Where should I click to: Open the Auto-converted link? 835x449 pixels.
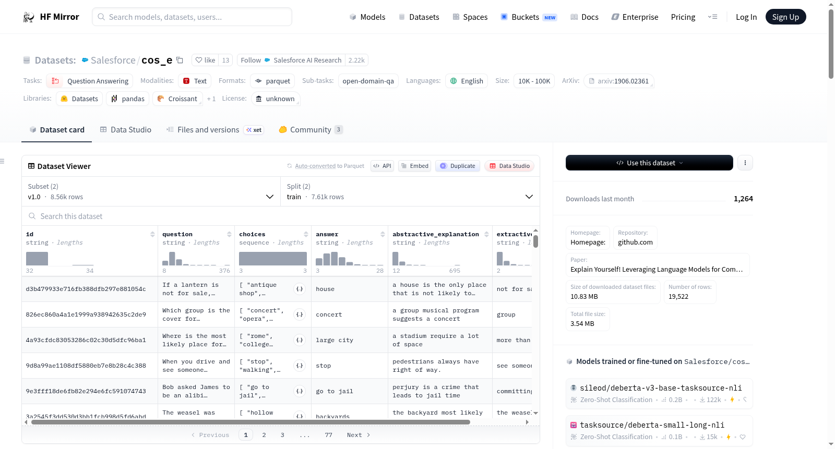pos(315,166)
